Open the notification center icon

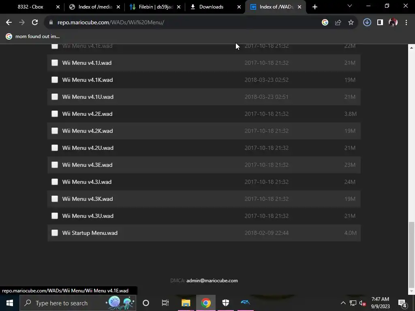[402, 303]
